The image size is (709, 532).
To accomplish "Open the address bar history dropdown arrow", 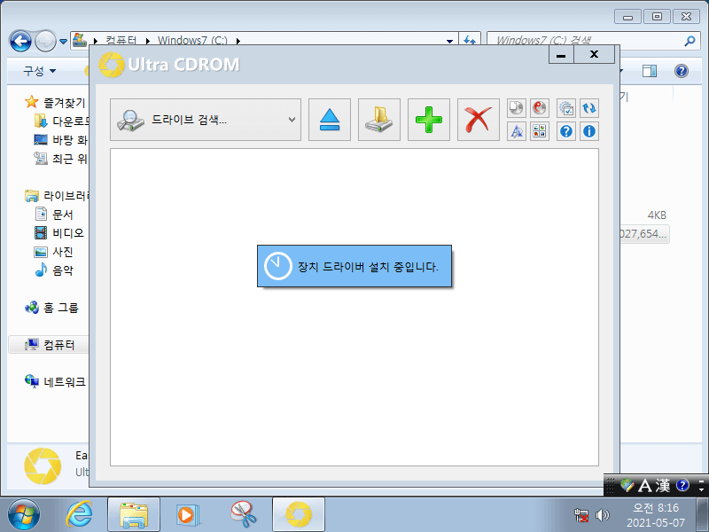I will (449, 41).
